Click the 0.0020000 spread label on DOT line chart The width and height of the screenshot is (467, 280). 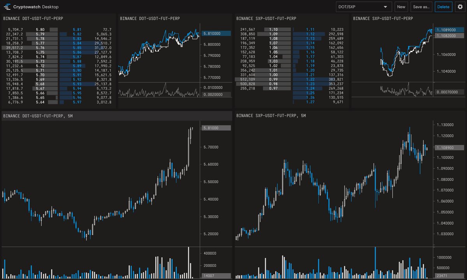point(216,95)
